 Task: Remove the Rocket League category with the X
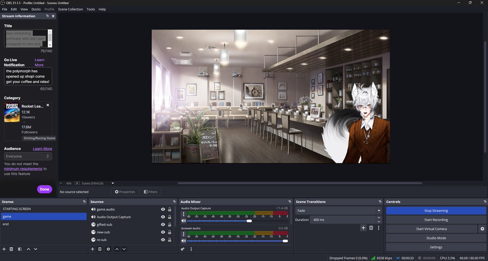48,105
